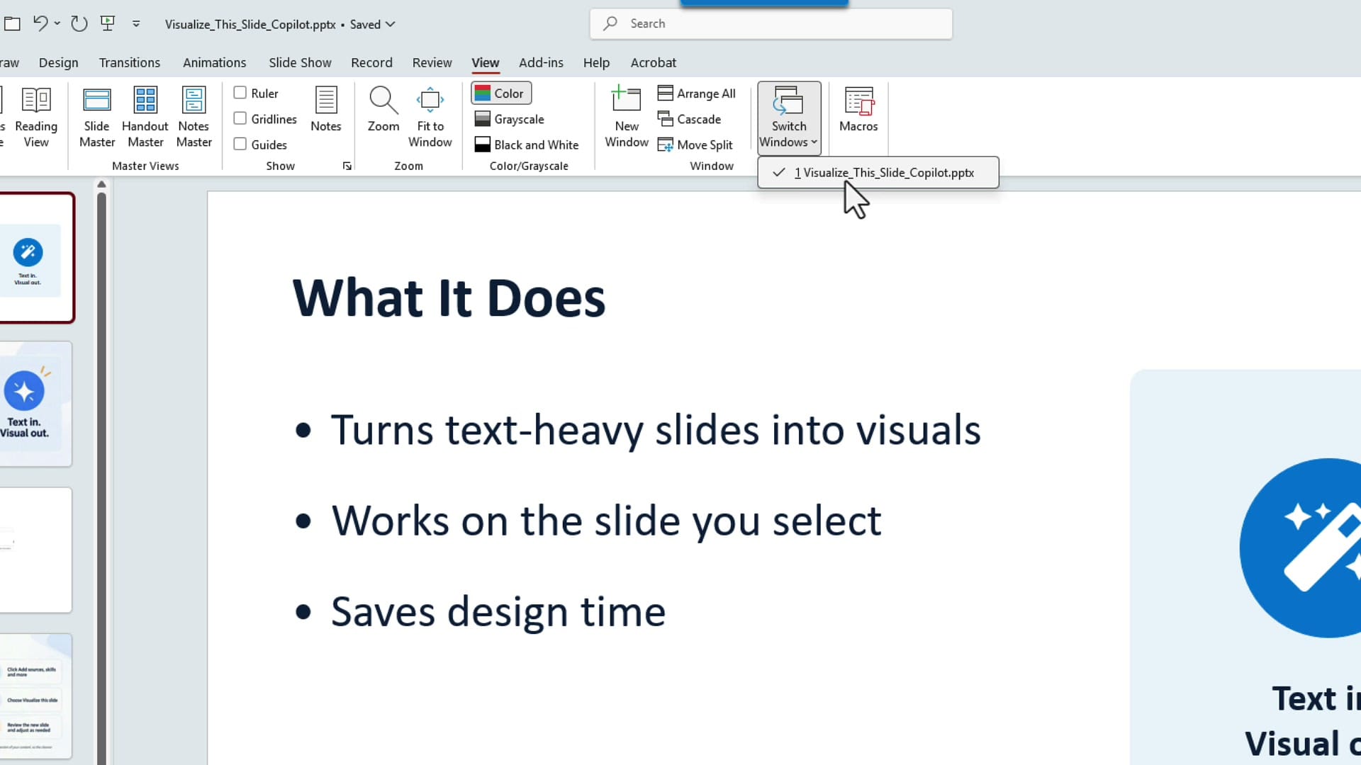1361x765 pixels.
Task: Click the blue magic wand graphic
Action: coord(1301,548)
